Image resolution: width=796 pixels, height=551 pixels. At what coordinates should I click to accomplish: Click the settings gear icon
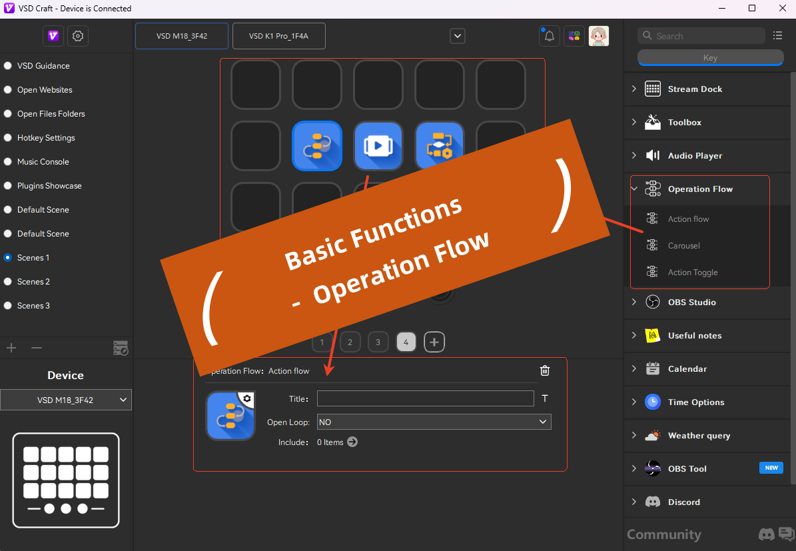(78, 36)
